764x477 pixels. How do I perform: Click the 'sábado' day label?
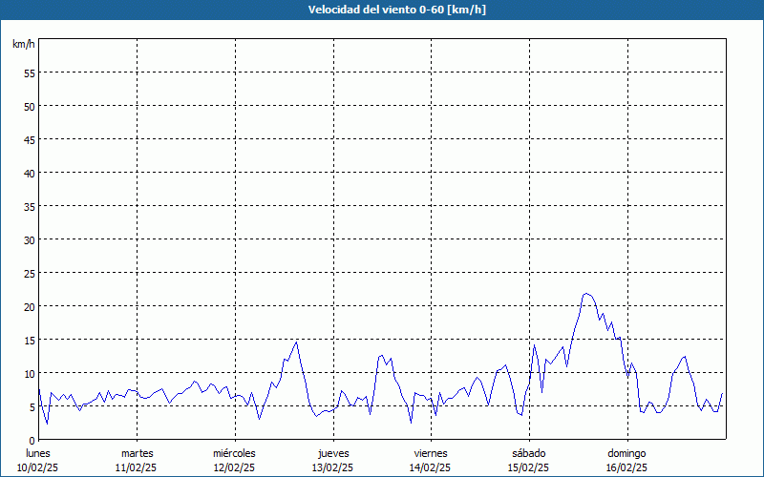pos(529,453)
